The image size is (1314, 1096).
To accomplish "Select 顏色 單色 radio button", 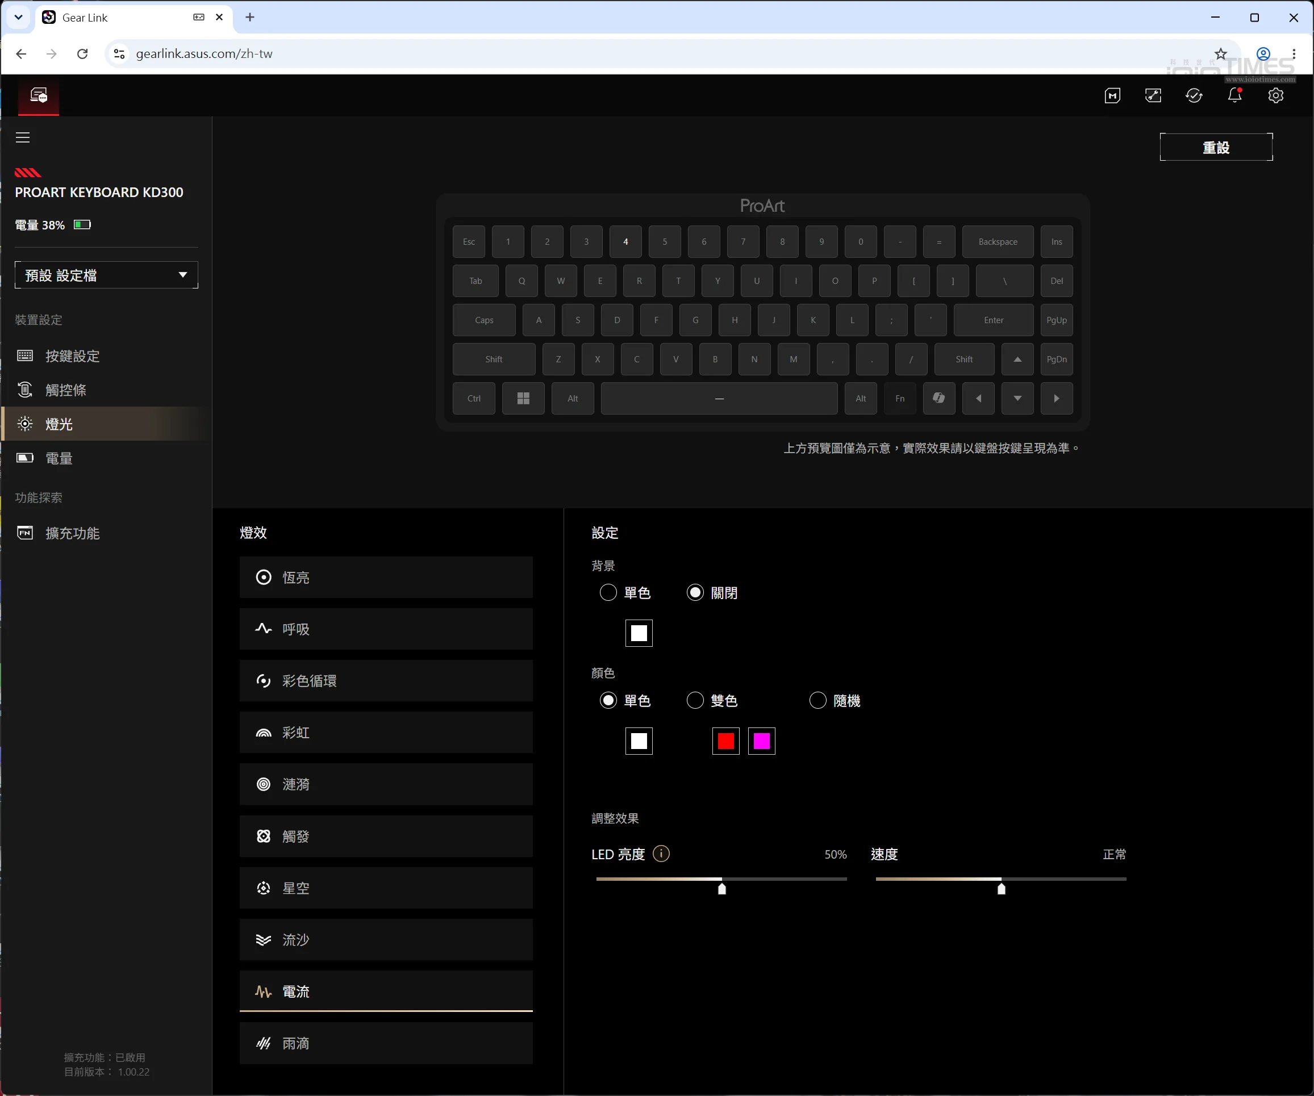I will (608, 701).
